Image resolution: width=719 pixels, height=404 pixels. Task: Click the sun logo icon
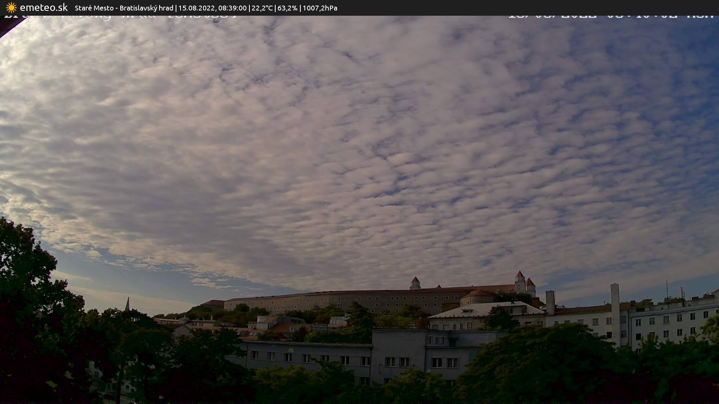pyautogui.click(x=11, y=8)
